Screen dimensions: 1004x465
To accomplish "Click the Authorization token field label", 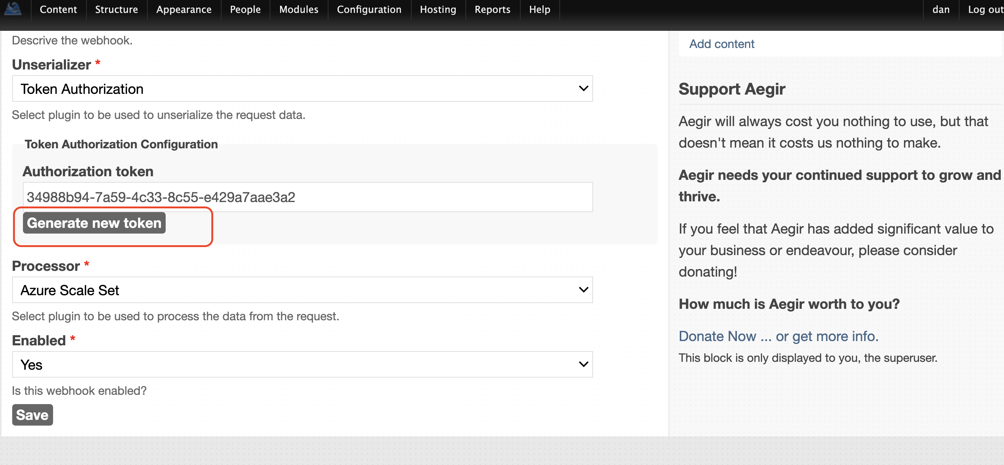I will pyautogui.click(x=88, y=172).
